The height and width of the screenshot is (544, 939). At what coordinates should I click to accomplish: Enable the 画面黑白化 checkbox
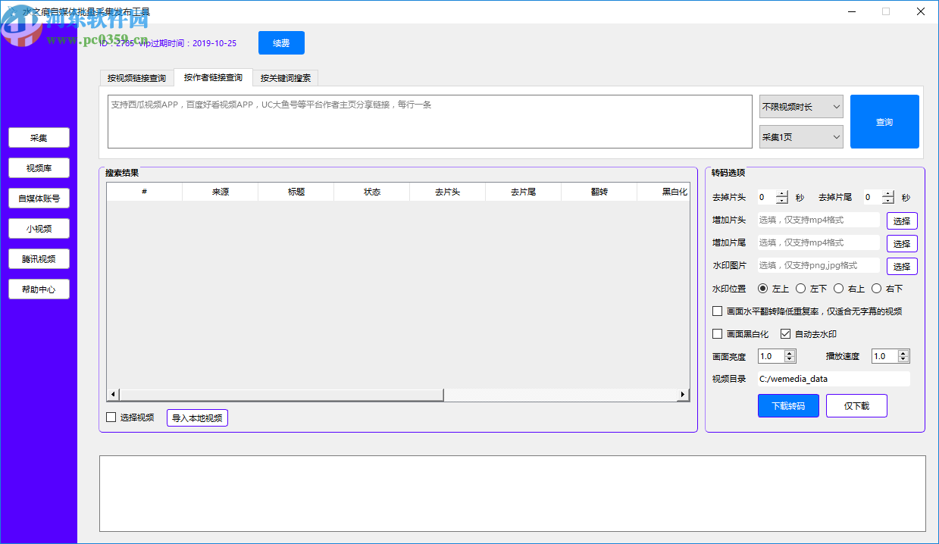[x=718, y=333]
